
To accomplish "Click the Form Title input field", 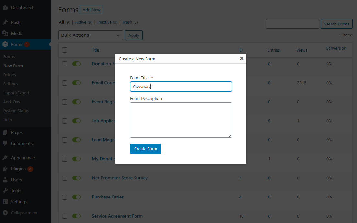I will (x=181, y=86).
